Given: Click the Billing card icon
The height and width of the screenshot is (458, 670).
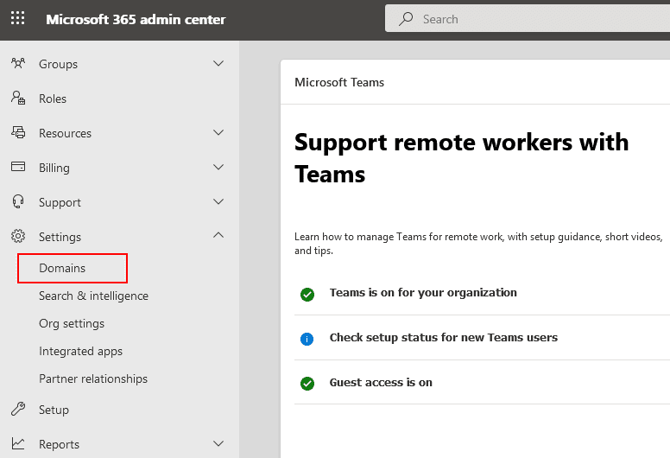Looking at the screenshot, I should pos(18,168).
